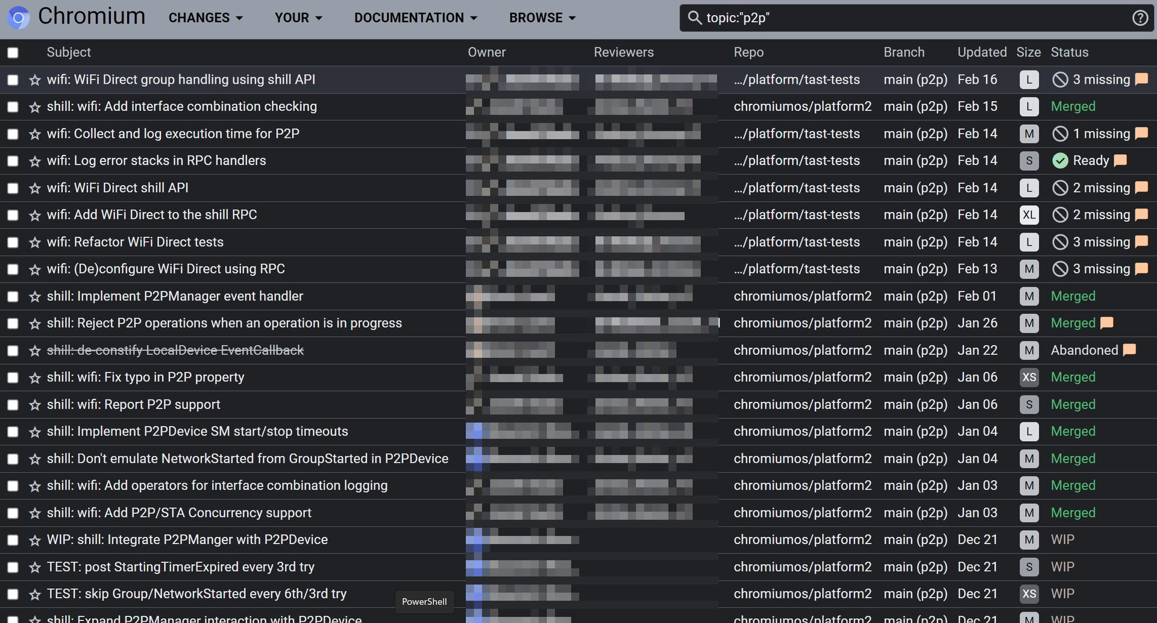1157x623 pixels.
Task: Star the 'Log error stacks in RPC handlers' change
Action: pyautogui.click(x=35, y=161)
